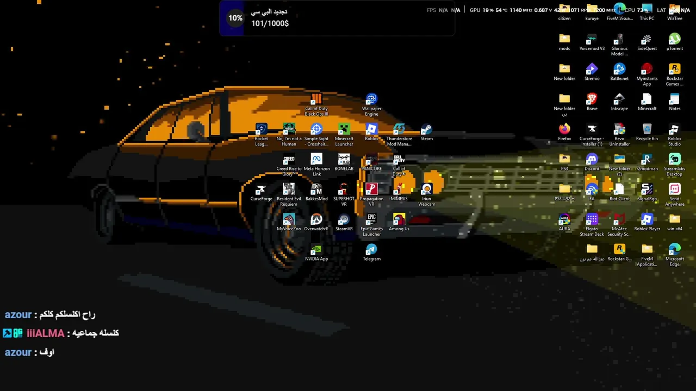Select the New folder (2) icon
This screenshot has height=391, width=696.
pos(619,165)
